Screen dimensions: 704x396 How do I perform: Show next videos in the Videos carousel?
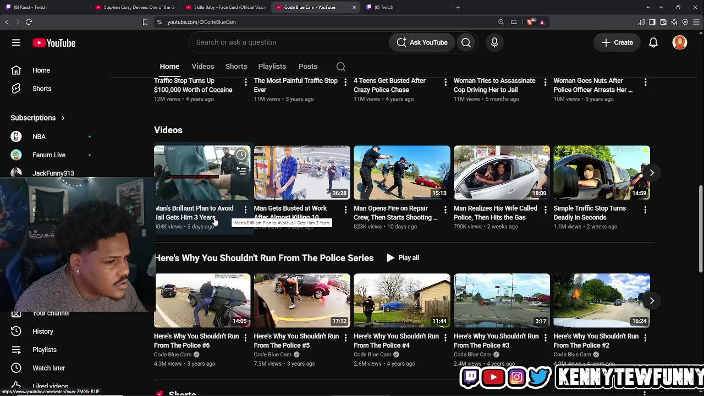click(652, 173)
